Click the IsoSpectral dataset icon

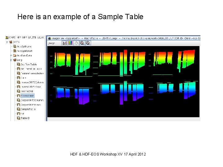coord(19,91)
